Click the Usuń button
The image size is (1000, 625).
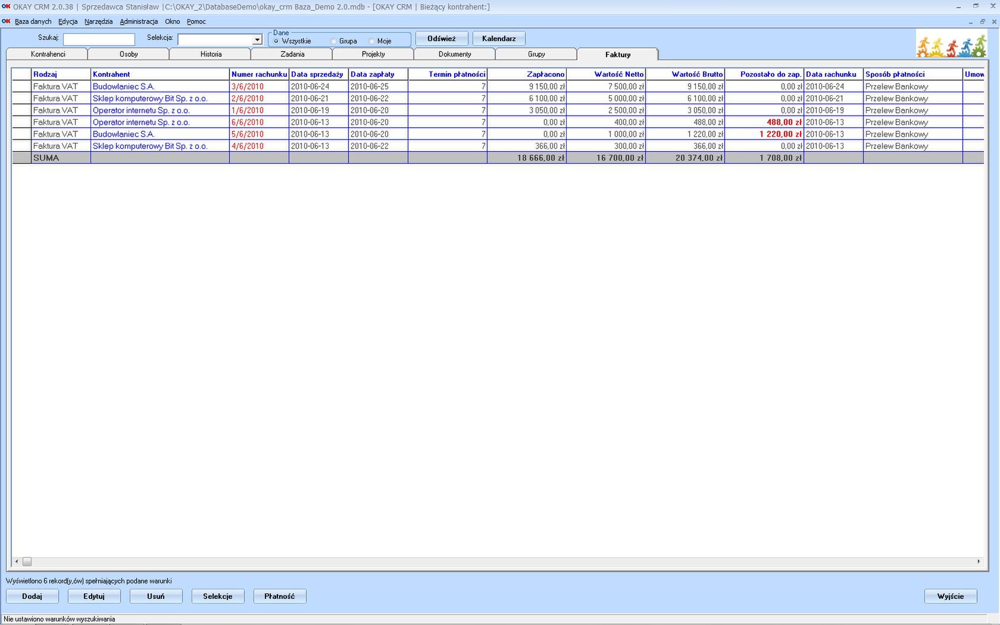coord(156,596)
